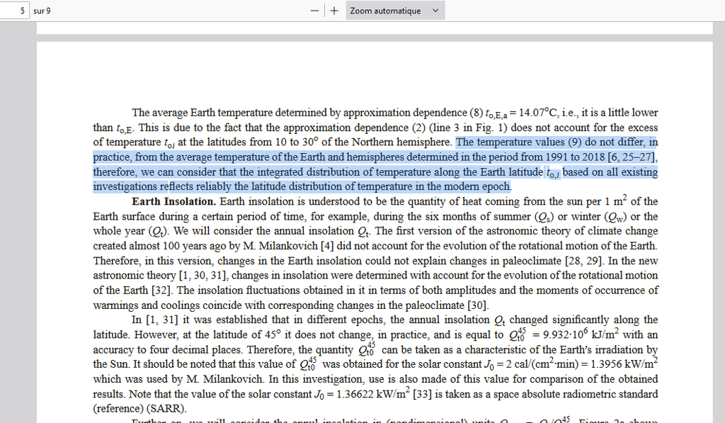Click the citation [30] after paleoclimate
Screen dimensions: 725x423
click(477, 305)
